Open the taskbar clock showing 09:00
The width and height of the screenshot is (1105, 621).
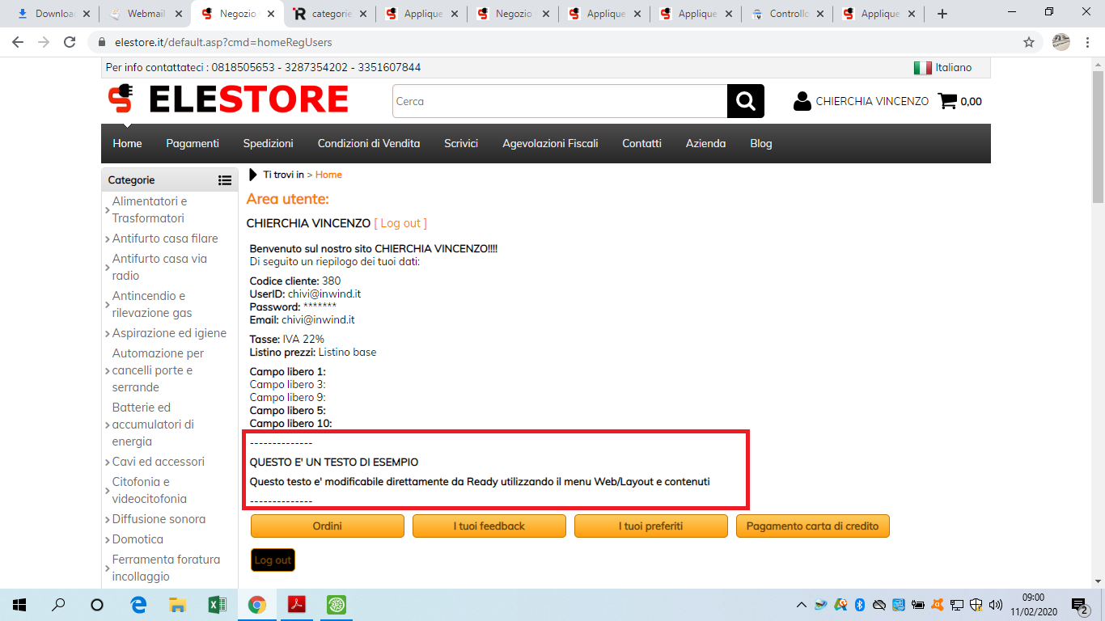[1033, 604]
